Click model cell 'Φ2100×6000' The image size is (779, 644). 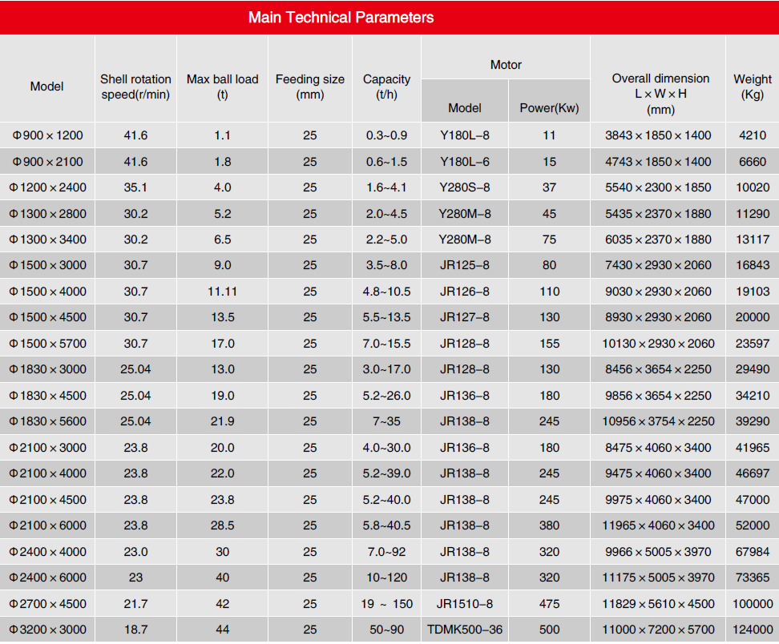click(x=47, y=525)
